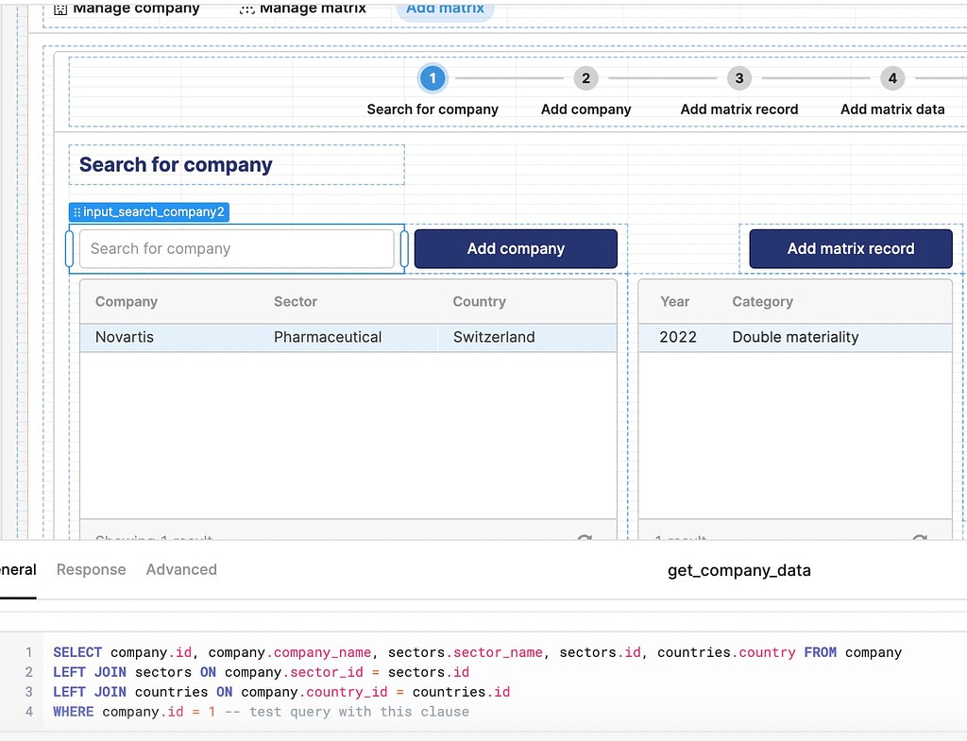This screenshot has width=967, height=741.
Task: Switch to the Response tab
Action: coord(92,569)
